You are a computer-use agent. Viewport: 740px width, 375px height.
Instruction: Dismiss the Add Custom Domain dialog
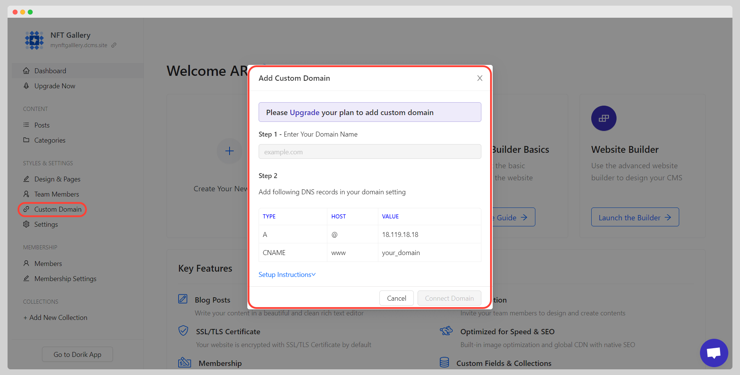coord(479,78)
